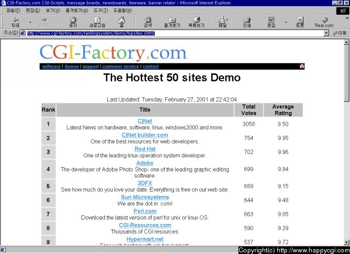Viewport: 350px width, 254px height.
Task: Open the Back button history dropdown arrow
Action: (30, 22)
